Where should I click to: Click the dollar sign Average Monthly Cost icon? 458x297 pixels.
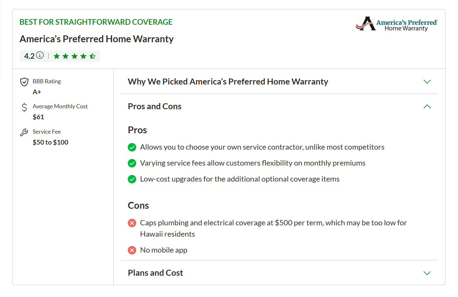(x=24, y=107)
